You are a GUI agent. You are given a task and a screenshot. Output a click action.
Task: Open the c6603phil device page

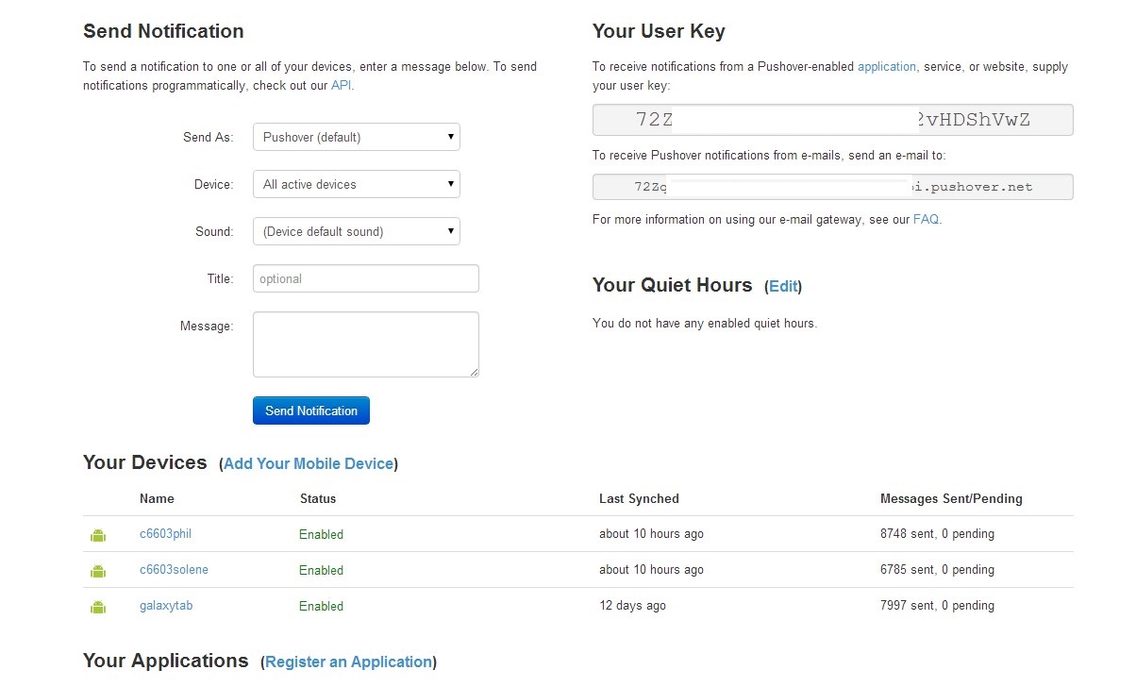pyautogui.click(x=165, y=534)
